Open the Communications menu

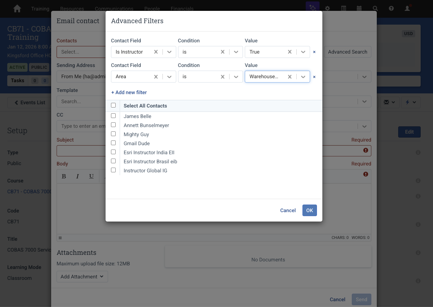pos(114,9)
